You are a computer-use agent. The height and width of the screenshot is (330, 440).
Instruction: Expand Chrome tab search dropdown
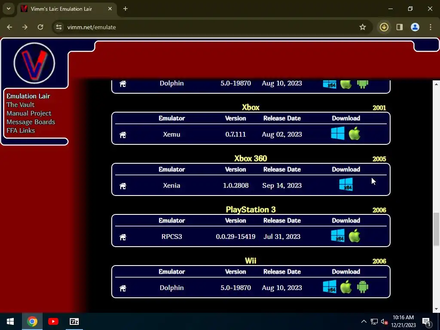pyautogui.click(x=9, y=9)
